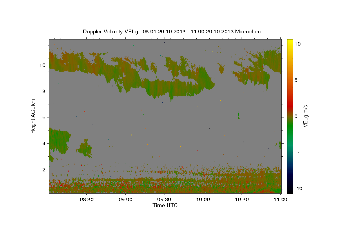Click the small green echo near 6 km
Screen dimensions: 348x232
pos(238,115)
